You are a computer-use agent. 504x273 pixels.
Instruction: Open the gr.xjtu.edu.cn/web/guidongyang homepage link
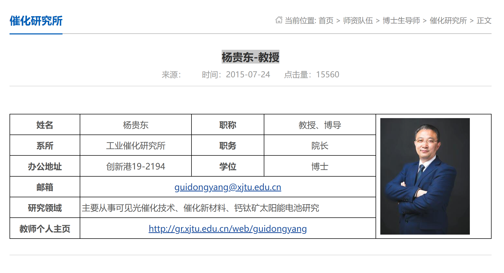coord(228,229)
